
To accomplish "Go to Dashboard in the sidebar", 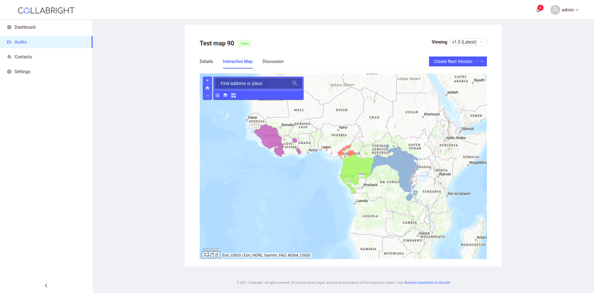I will (46, 27).
